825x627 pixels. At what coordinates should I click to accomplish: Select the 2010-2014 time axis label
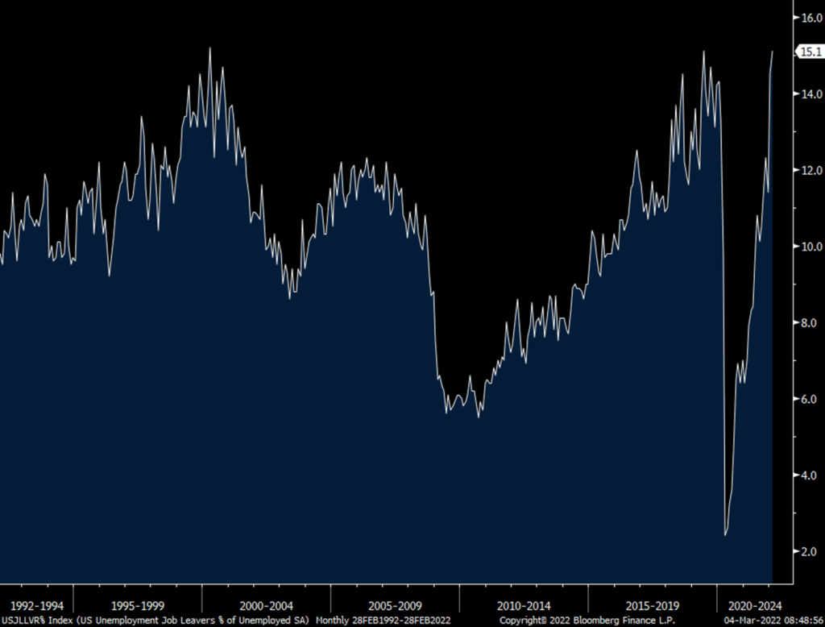[x=524, y=606]
